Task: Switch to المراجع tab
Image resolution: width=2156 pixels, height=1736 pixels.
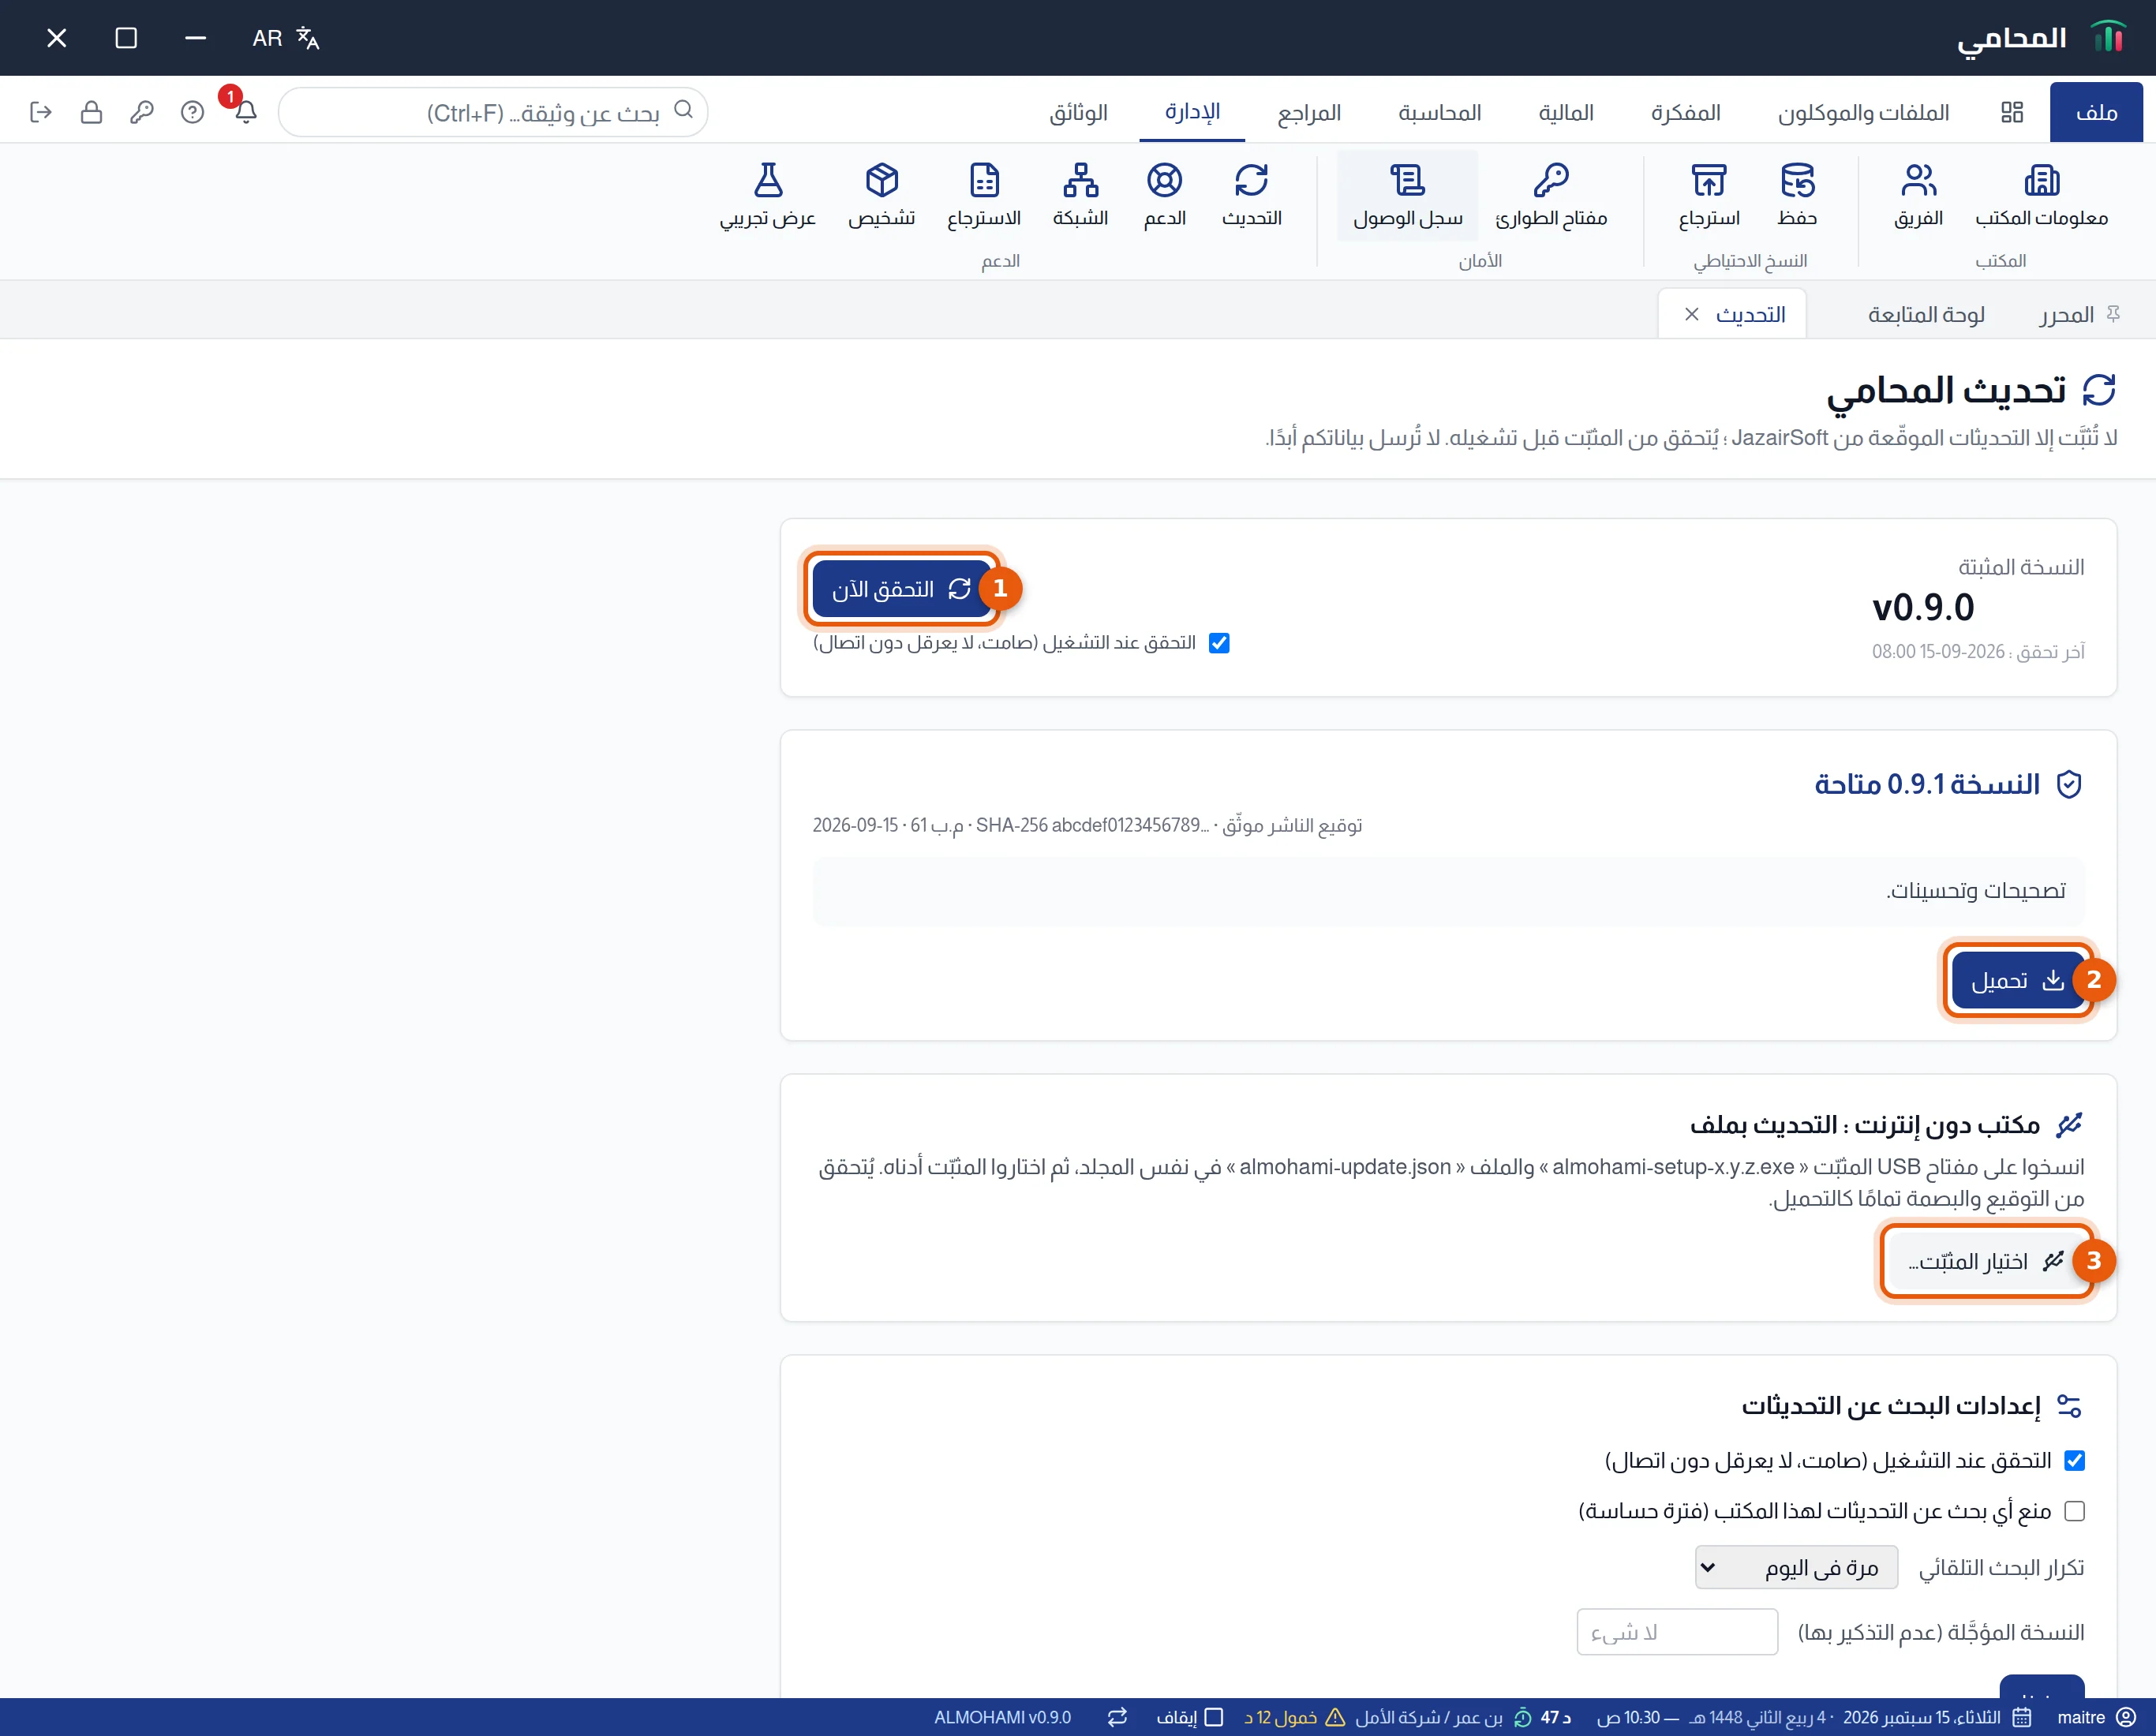Action: [x=1309, y=112]
